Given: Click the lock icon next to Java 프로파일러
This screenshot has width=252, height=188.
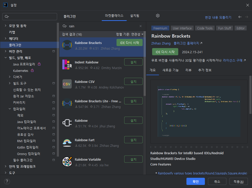Looking at the screenshot, I should coord(39,64).
